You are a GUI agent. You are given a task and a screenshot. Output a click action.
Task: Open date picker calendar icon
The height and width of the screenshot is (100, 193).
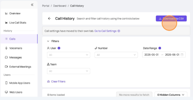182,55
